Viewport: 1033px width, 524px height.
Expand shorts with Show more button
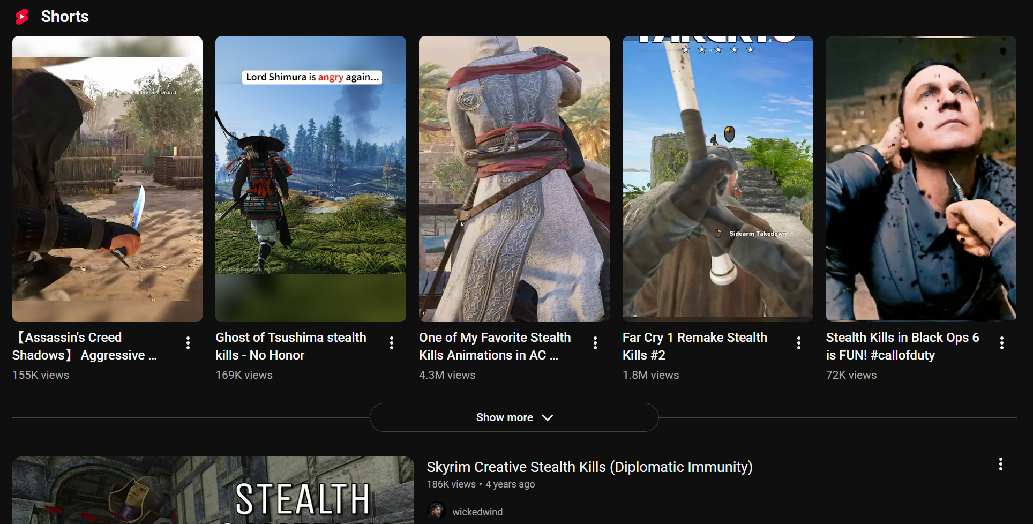(x=514, y=417)
